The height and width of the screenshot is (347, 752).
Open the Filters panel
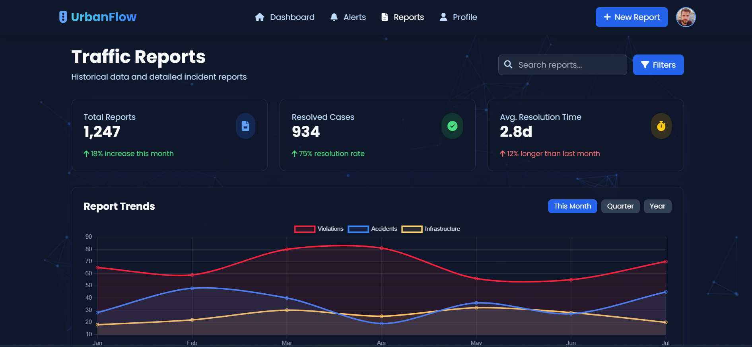[658, 65]
